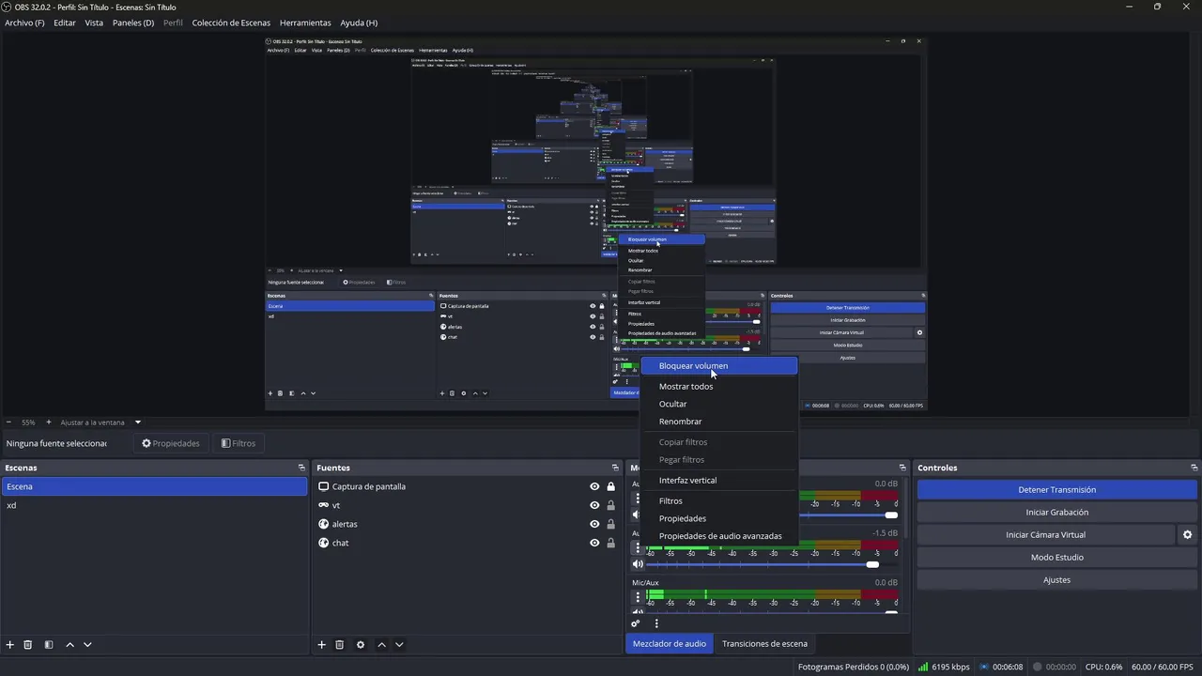Zoom out the preview with the minus icon

point(9,422)
